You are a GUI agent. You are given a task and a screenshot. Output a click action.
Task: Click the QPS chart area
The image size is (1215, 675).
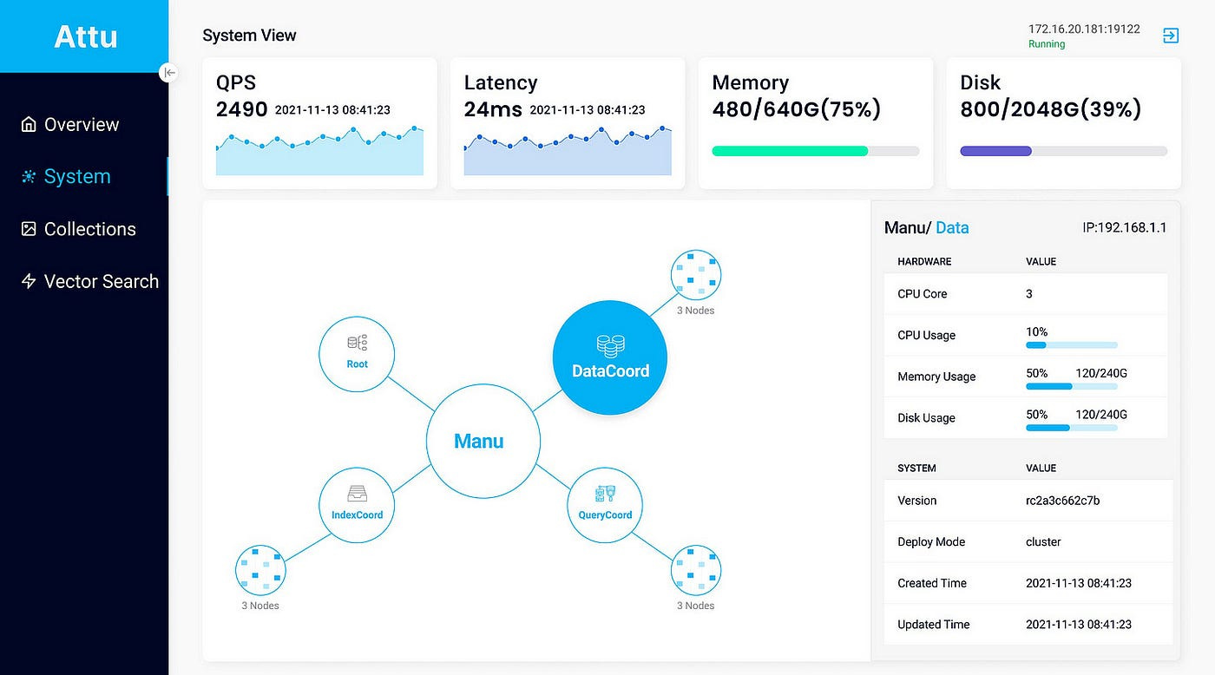(319, 150)
